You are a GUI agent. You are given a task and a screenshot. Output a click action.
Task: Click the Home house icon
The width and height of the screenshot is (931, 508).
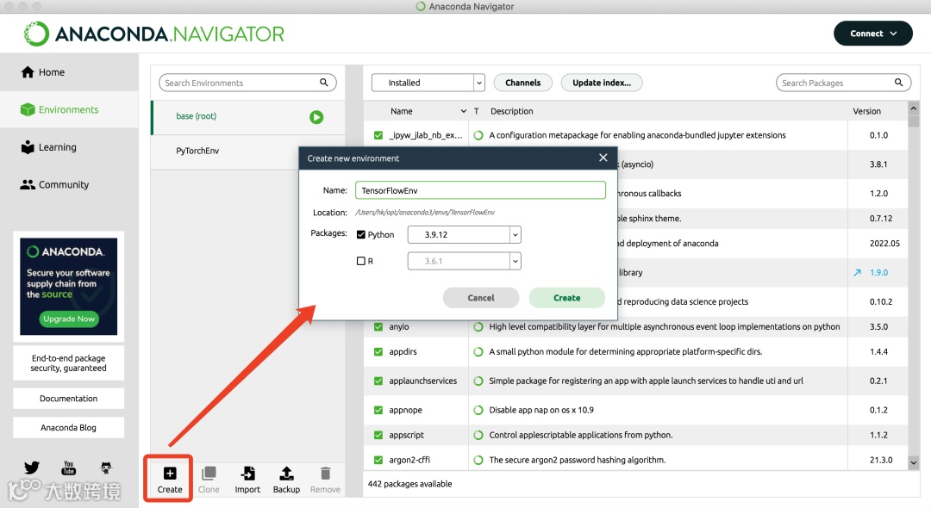28,72
